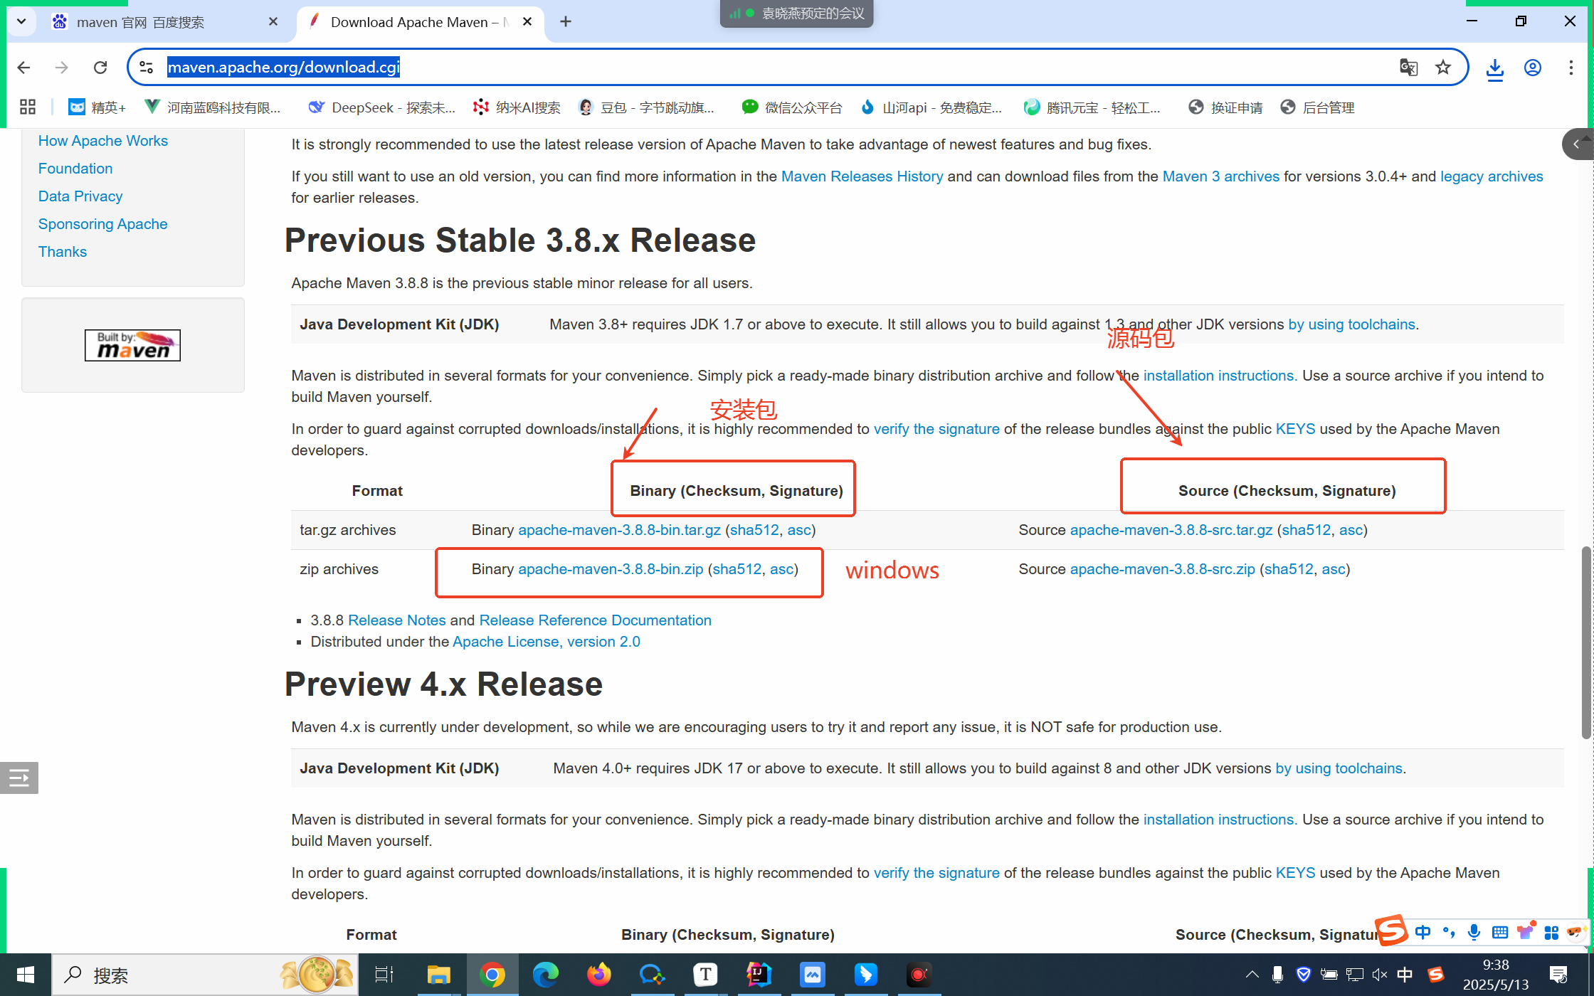Show hidden system tray icons
The height and width of the screenshot is (996, 1594).
(x=1252, y=974)
